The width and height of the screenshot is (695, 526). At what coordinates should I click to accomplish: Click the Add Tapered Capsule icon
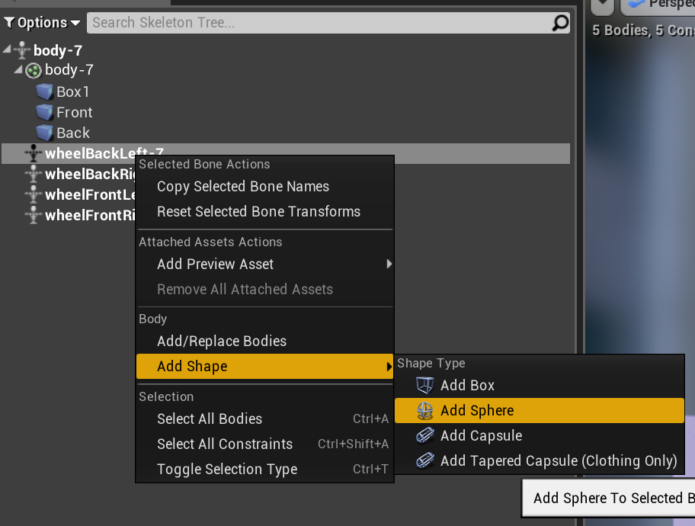tap(424, 461)
